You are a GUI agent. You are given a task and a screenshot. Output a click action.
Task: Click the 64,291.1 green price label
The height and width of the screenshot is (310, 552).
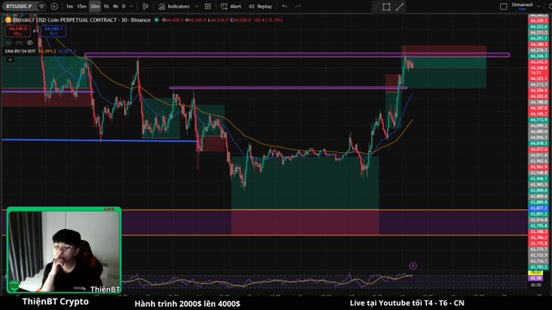tap(539, 38)
